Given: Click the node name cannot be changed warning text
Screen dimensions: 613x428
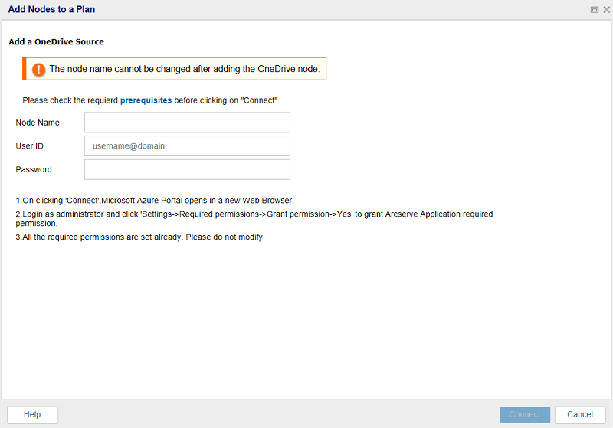Looking at the screenshot, I should click(x=185, y=69).
